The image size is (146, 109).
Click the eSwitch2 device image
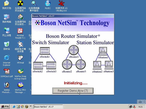[x=38, y=65]
